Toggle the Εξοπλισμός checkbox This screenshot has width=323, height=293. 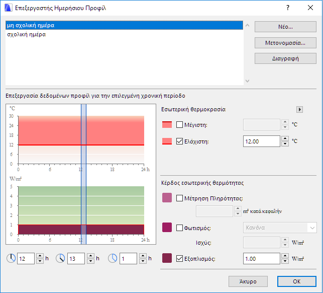coord(180,259)
